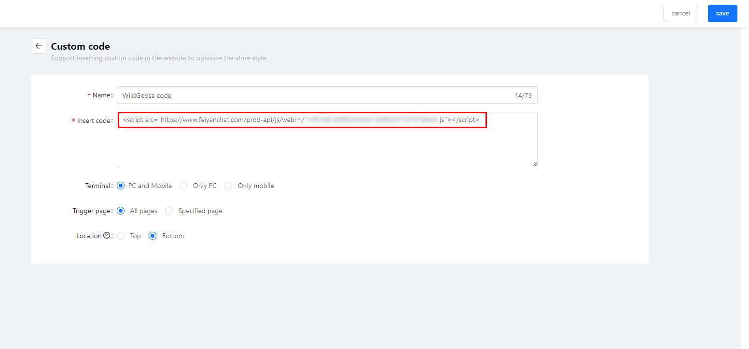
Task: Click the Location label text
Action: tap(89, 236)
